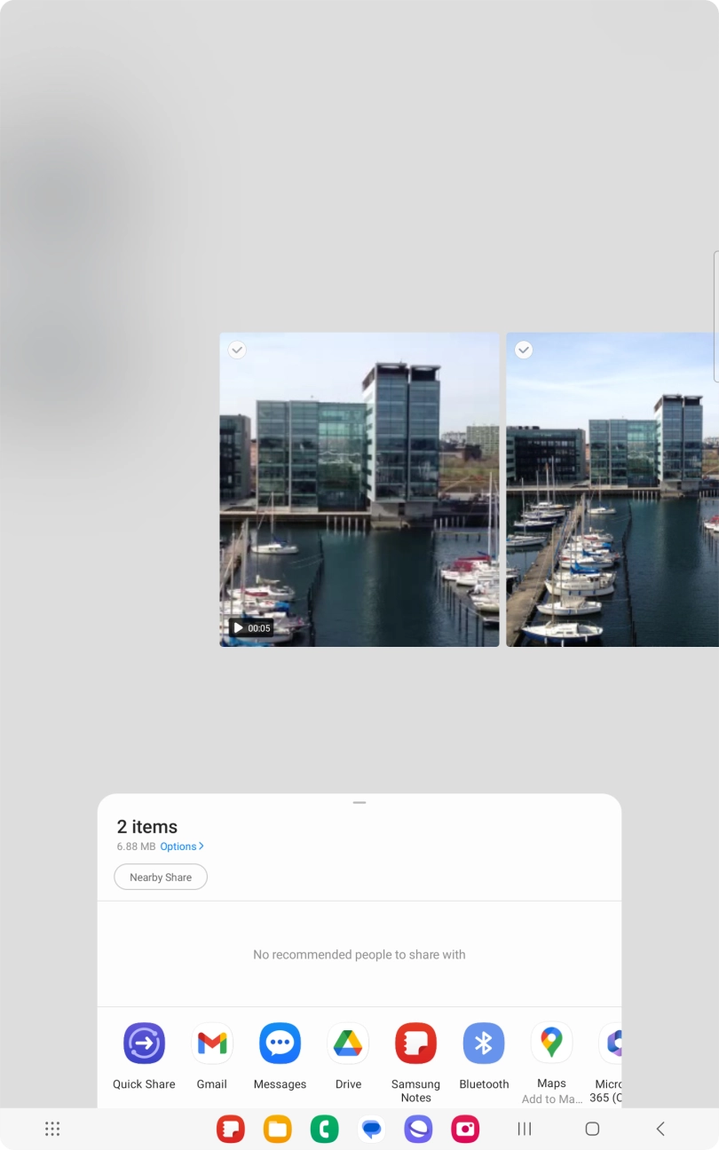Uncheck the second marina photo

click(524, 350)
